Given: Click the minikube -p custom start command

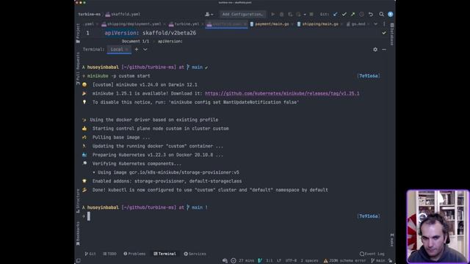Looking at the screenshot, I should point(119,76).
